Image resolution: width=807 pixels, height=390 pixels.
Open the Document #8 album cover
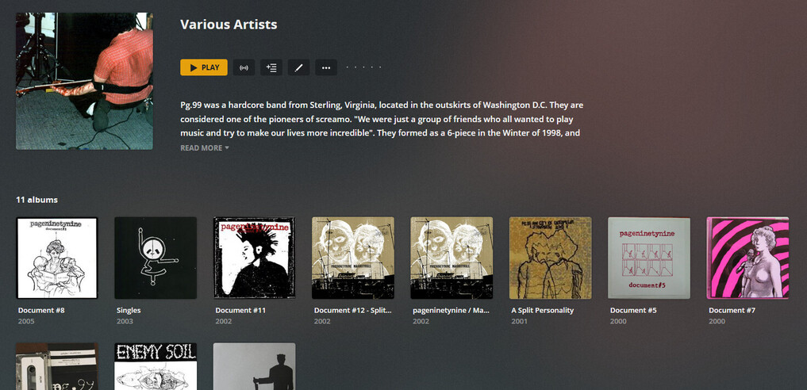(x=56, y=258)
